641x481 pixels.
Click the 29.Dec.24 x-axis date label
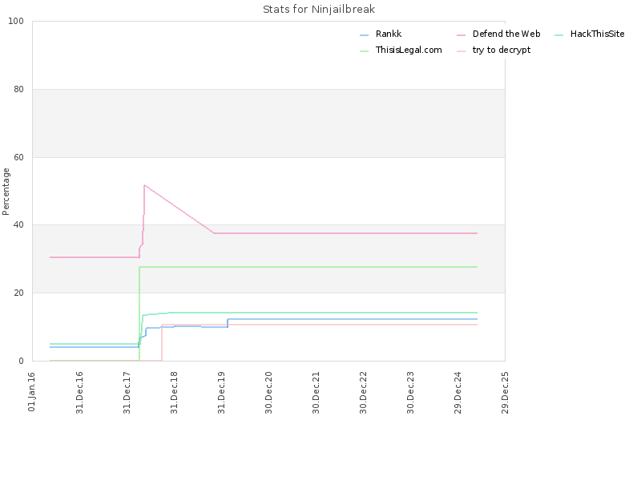[x=458, y=393]
